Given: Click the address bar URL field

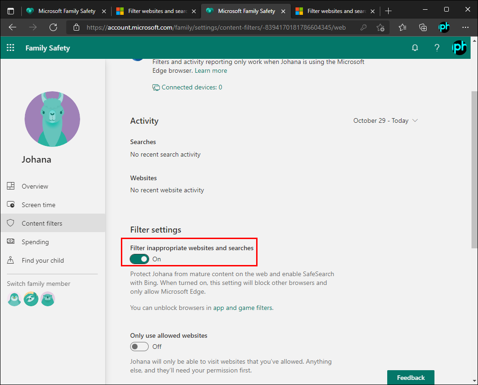Looking at the screenshot, I should click(216, 27).
